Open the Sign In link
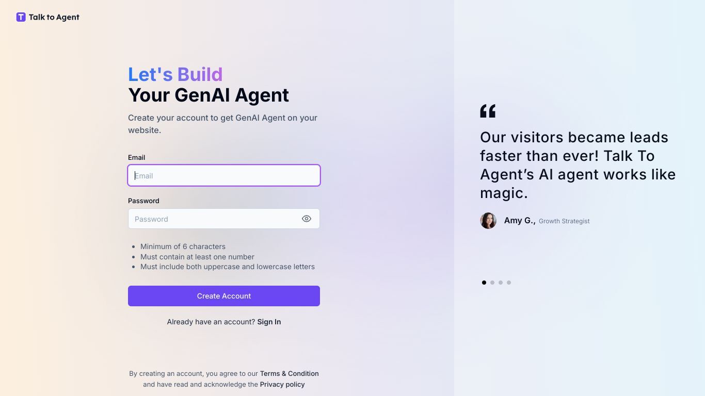The width and height of the screenshot is (705, 396). (x=269, y=322)
